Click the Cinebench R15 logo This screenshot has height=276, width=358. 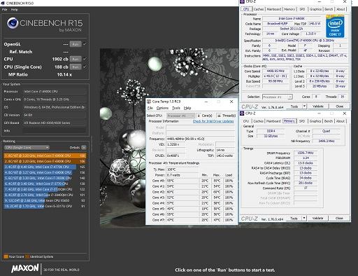(45, 24)
